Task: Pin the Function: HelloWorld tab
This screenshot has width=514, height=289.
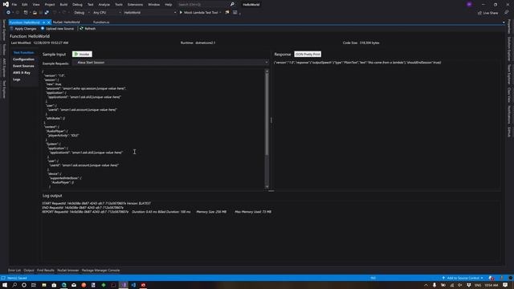Action: click(43, 22)
